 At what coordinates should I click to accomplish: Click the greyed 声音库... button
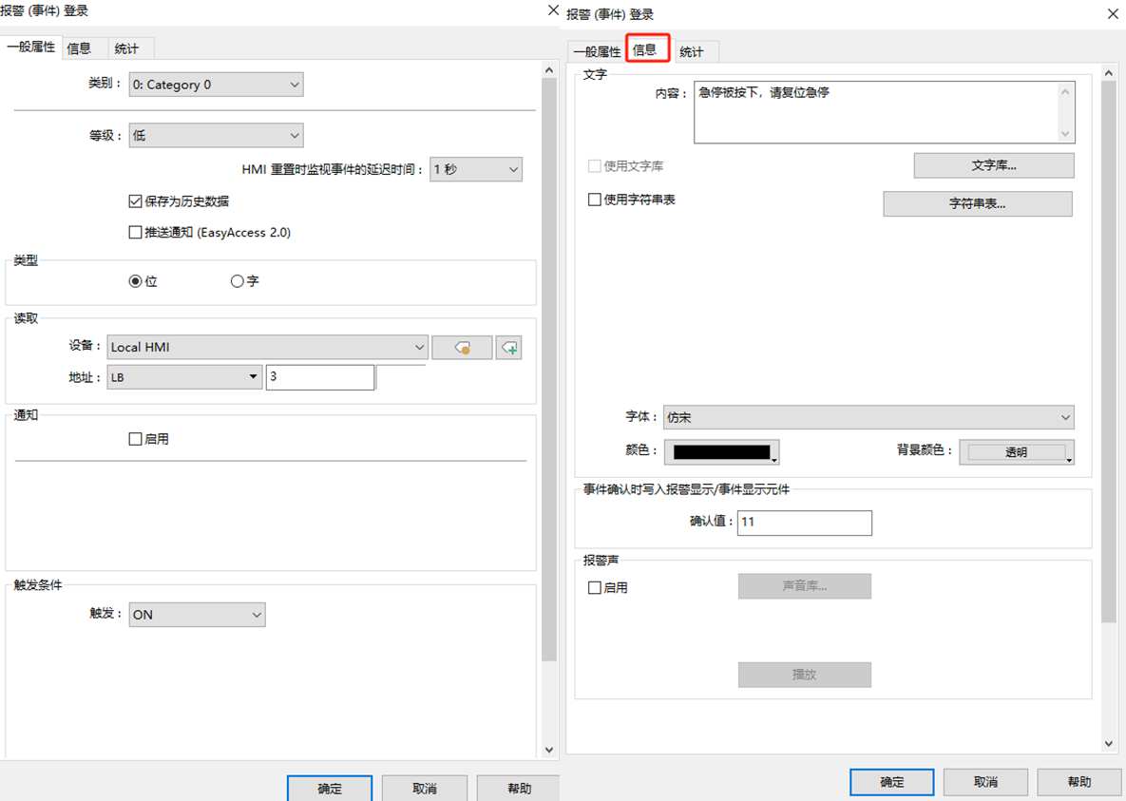pyautogui.click(x=804, y=586)
